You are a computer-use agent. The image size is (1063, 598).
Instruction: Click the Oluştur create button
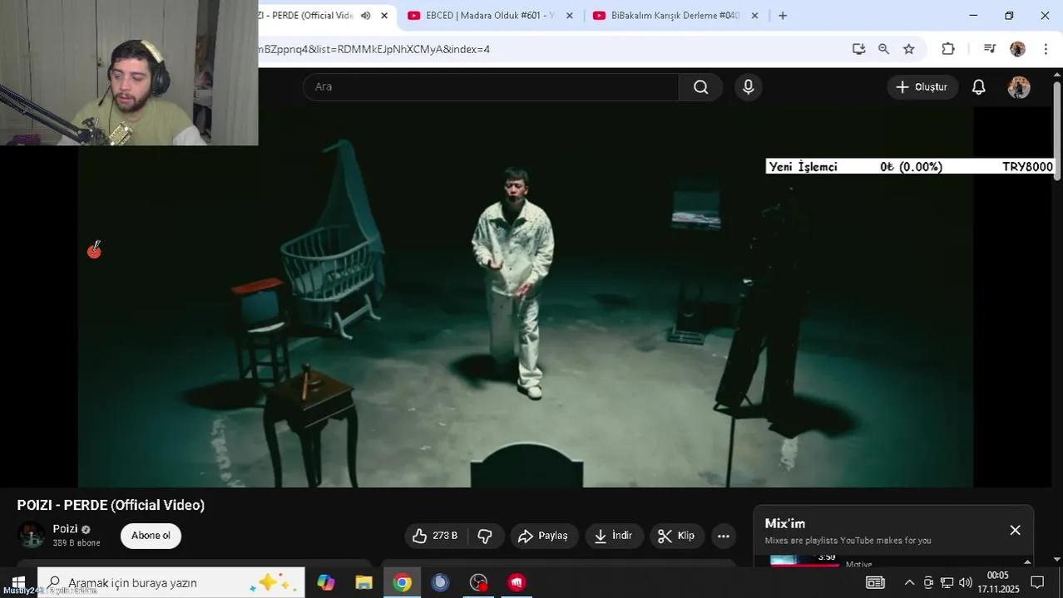922,87
